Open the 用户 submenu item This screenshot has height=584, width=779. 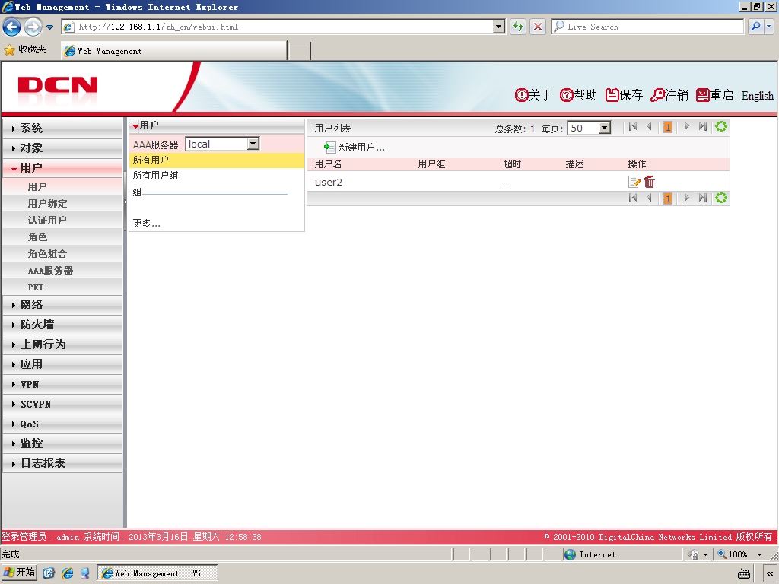(62, 187)
